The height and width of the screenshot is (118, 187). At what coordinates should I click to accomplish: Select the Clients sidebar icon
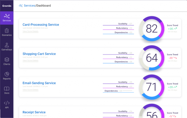(7, 59)
